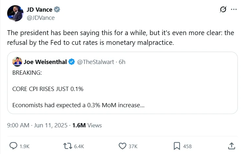
Task: Click Joe Weisenthal's small avatar
Action: (x=17, y=62)
